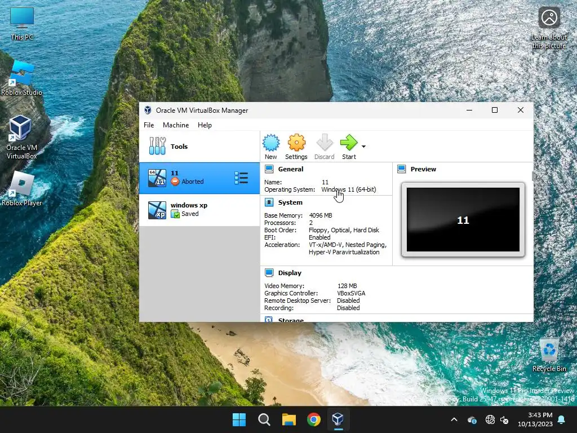Screen dimensions: 577x433
Task: Click the 'Windows 11 (64-bit)' text
Action: click(348, 189)
